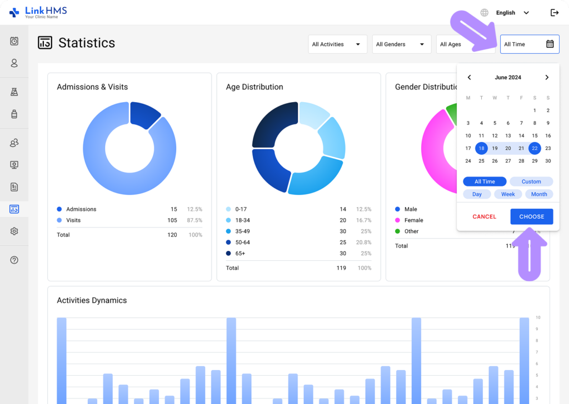Image resolution: width=569 pixels, height=404 pixels.
Task: Select the patients icon in the sidebar
Action: tap(13, 63)
